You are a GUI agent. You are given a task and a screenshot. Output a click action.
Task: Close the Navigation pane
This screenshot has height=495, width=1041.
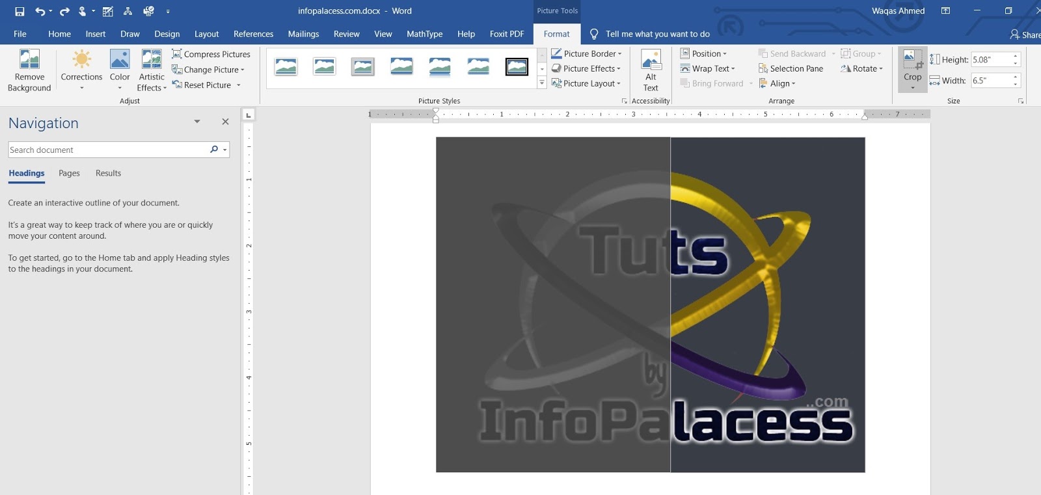225,122
